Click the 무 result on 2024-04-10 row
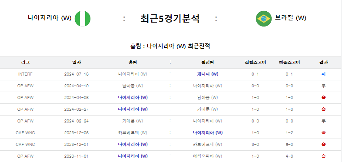Image resolution: width=342 pixels, height=162 pixels. point(324,86)
